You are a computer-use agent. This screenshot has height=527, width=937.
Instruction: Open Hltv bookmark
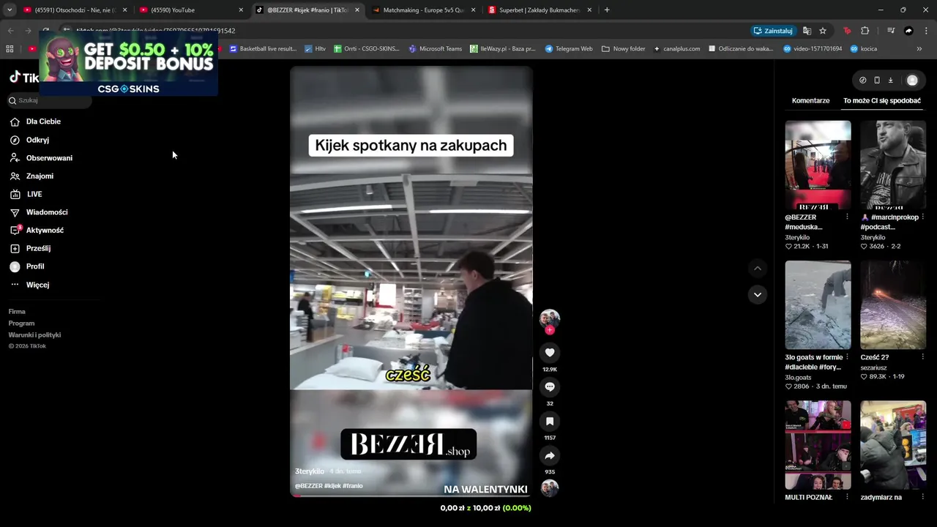[x=315, y=49]
